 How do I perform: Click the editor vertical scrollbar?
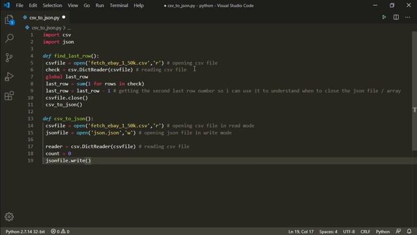(x=414, y=91)
